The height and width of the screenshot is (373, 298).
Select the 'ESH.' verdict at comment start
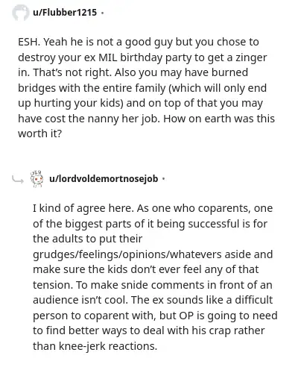click(x=29, y=42)
